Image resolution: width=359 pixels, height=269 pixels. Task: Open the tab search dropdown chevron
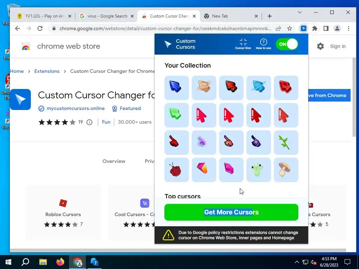pos(299,12)
